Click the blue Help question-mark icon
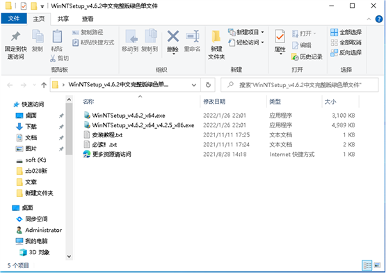 pos(379,19)
